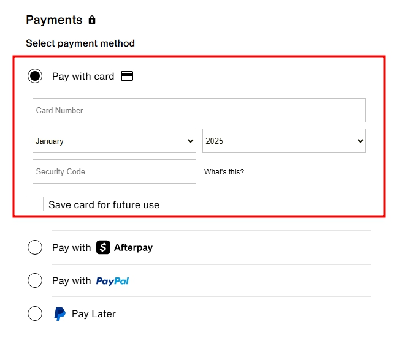Select the Pay with PayPal radio button
This screenshot has width=398, height=341.
(35, 280)
